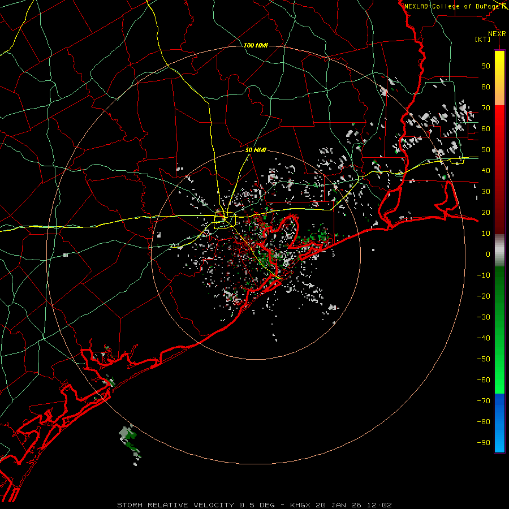Click the -90 scale value
Screen dimensions: 509x509
(484, 443)
